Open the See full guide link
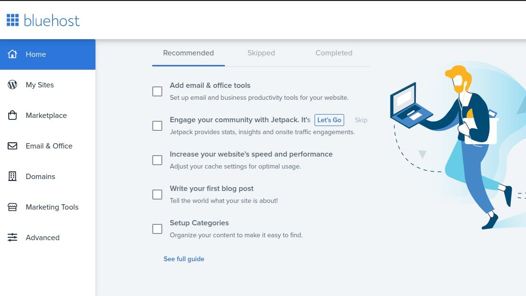The height and width of the screenshot is (296, 526). coord(183,258)
